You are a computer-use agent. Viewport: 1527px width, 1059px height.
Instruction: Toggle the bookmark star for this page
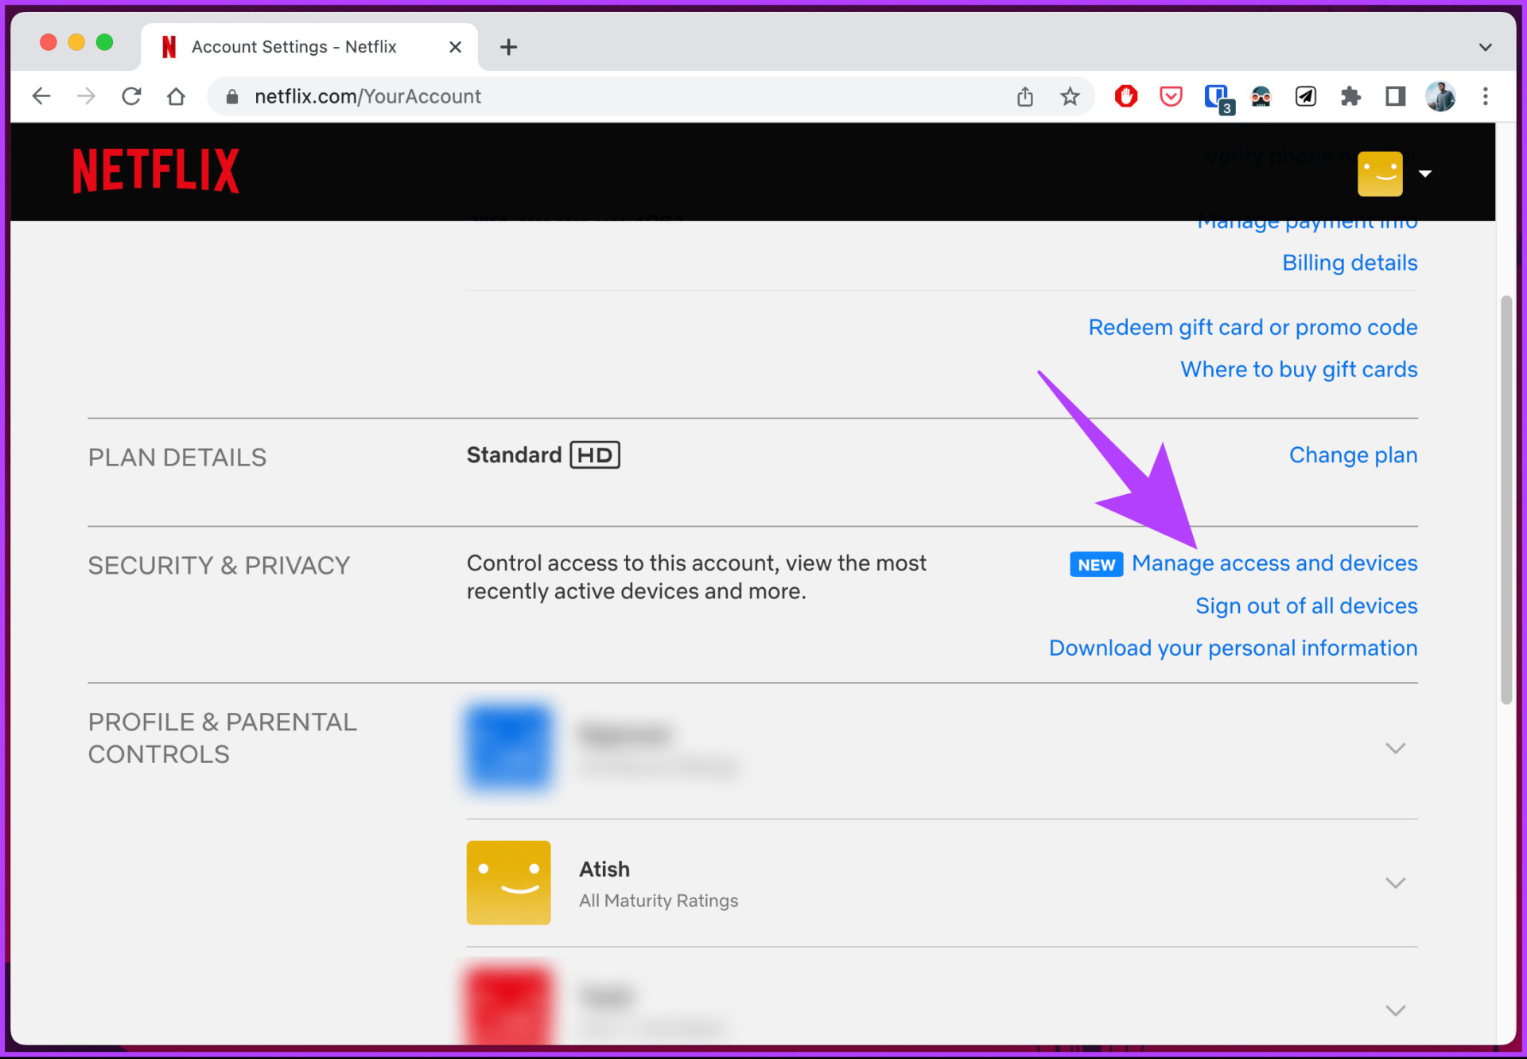coord(1070,95)
